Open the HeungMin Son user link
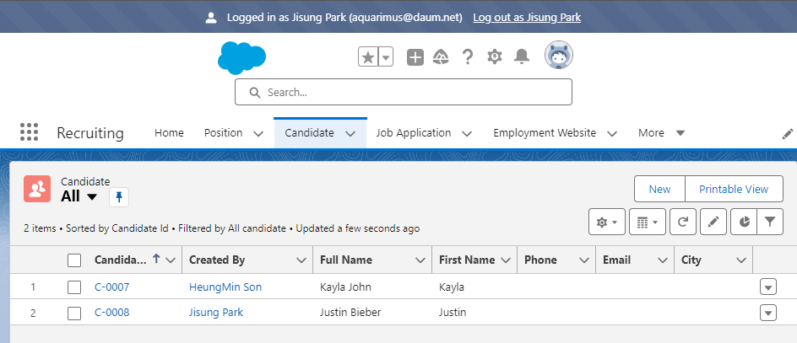This screenshot has width=797, height=343. pyautogui.click(x=225, y=287)
